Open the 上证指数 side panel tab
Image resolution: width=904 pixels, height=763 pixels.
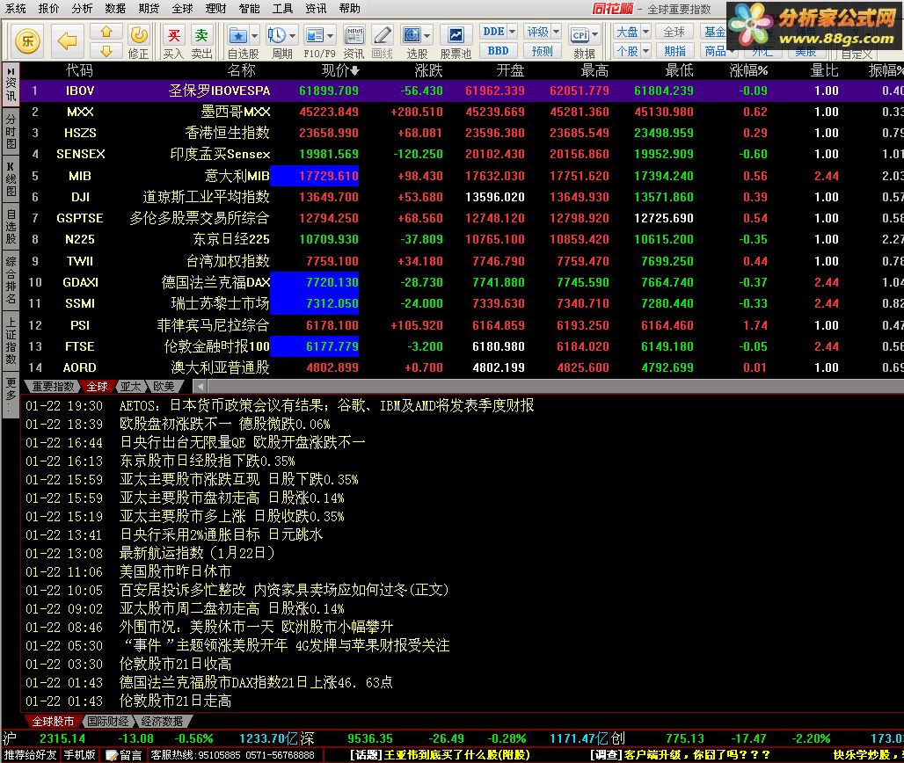pos(11,341)
